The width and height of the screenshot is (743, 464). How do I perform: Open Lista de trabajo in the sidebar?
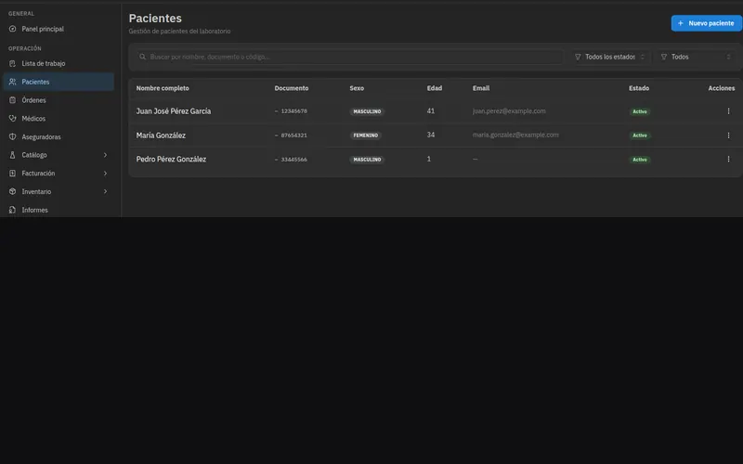(59, 63)
